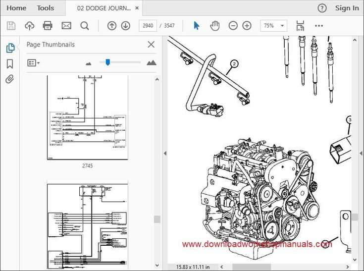Image resolution: width=364 pixels, height=271 pixels.
Task: Click the total pages text 3547
Action: [169, 26]
